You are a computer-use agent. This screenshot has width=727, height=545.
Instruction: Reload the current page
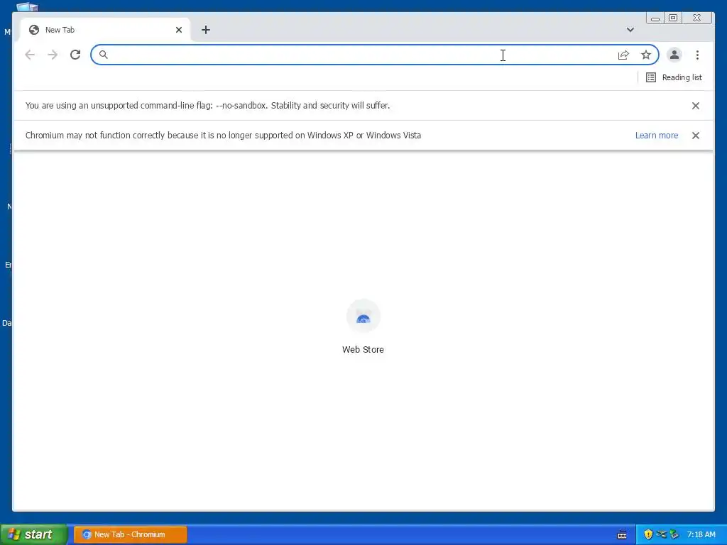[x=75, y=55]
